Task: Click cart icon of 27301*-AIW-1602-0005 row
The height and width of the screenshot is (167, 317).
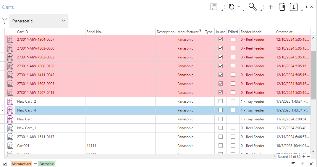Action: pyautogui.click(x=10, y=84)
